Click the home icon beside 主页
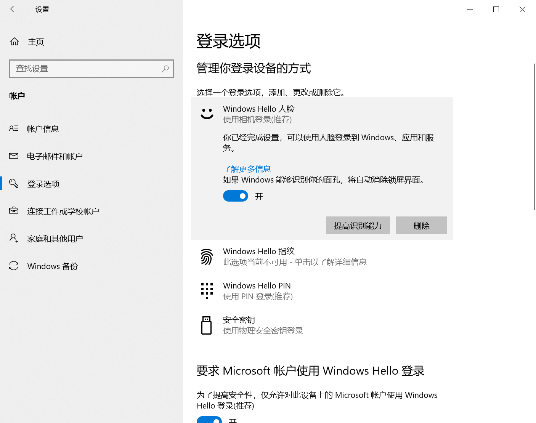The height and width of the screenshot is (423, 536). pos(14,42)
